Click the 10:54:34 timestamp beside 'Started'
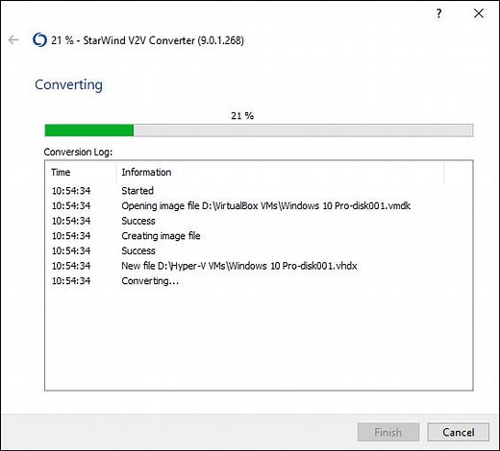Screen dimensions: 500x451 pos(71,191)
